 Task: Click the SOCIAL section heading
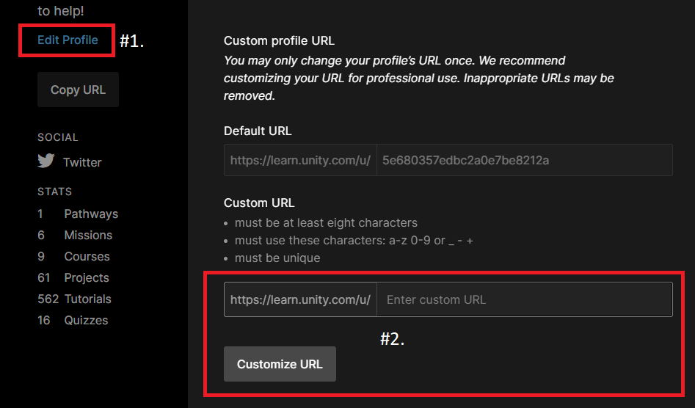(57, 137)
